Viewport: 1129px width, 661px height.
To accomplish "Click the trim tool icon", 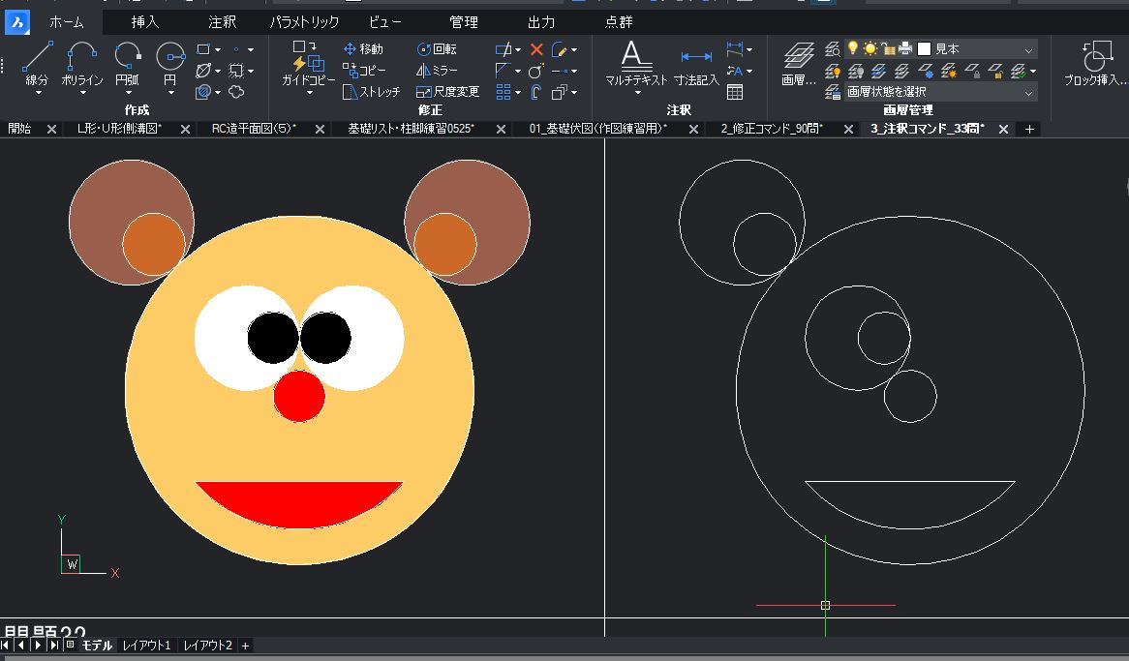I will pyautogui.click(x=503, y=49).
